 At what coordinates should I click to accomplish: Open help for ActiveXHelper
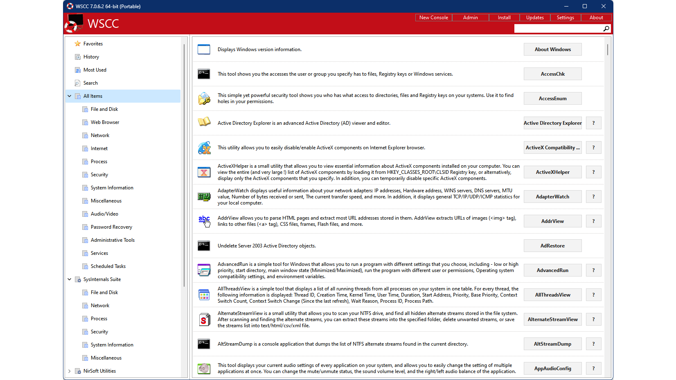pyautogui.click(x=593, y=172)
